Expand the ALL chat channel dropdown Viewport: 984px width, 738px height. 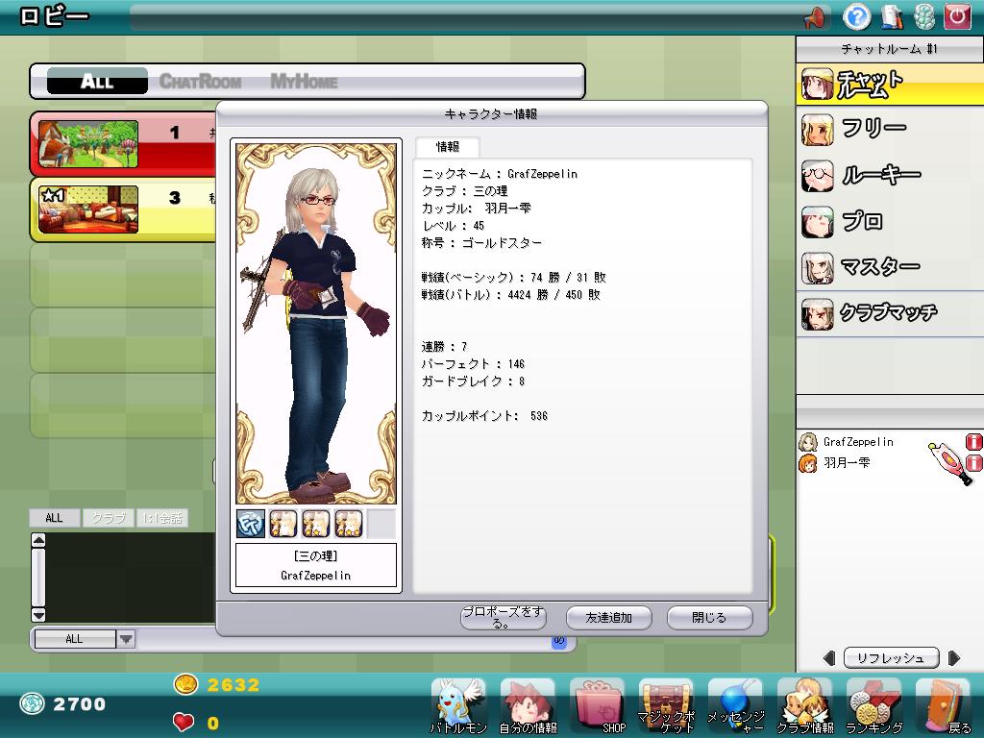coord(126,639)
